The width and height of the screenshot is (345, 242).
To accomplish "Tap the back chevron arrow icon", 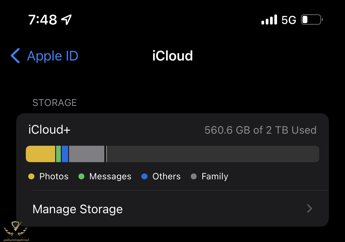I will (x=15, y=56).
